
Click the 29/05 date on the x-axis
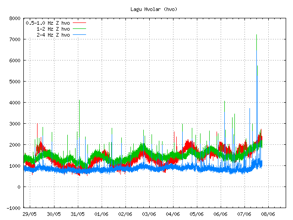coord(30,214)
